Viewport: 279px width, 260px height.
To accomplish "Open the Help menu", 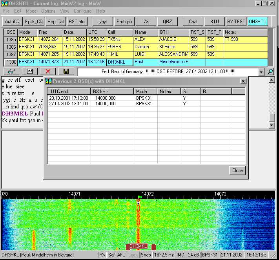I will pyautogui.click(x=100, y=11).
